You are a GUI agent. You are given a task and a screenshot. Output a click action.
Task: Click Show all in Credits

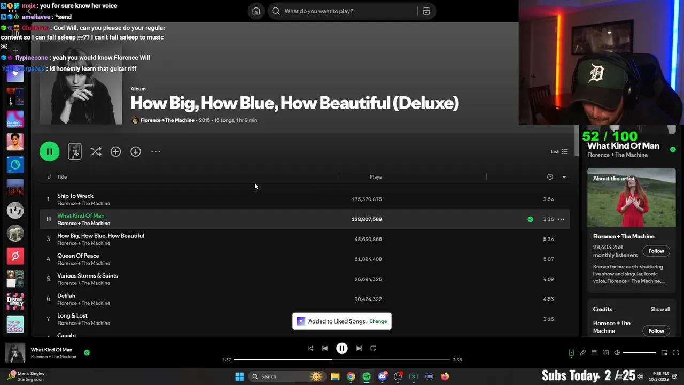click(x=660, y=309)
